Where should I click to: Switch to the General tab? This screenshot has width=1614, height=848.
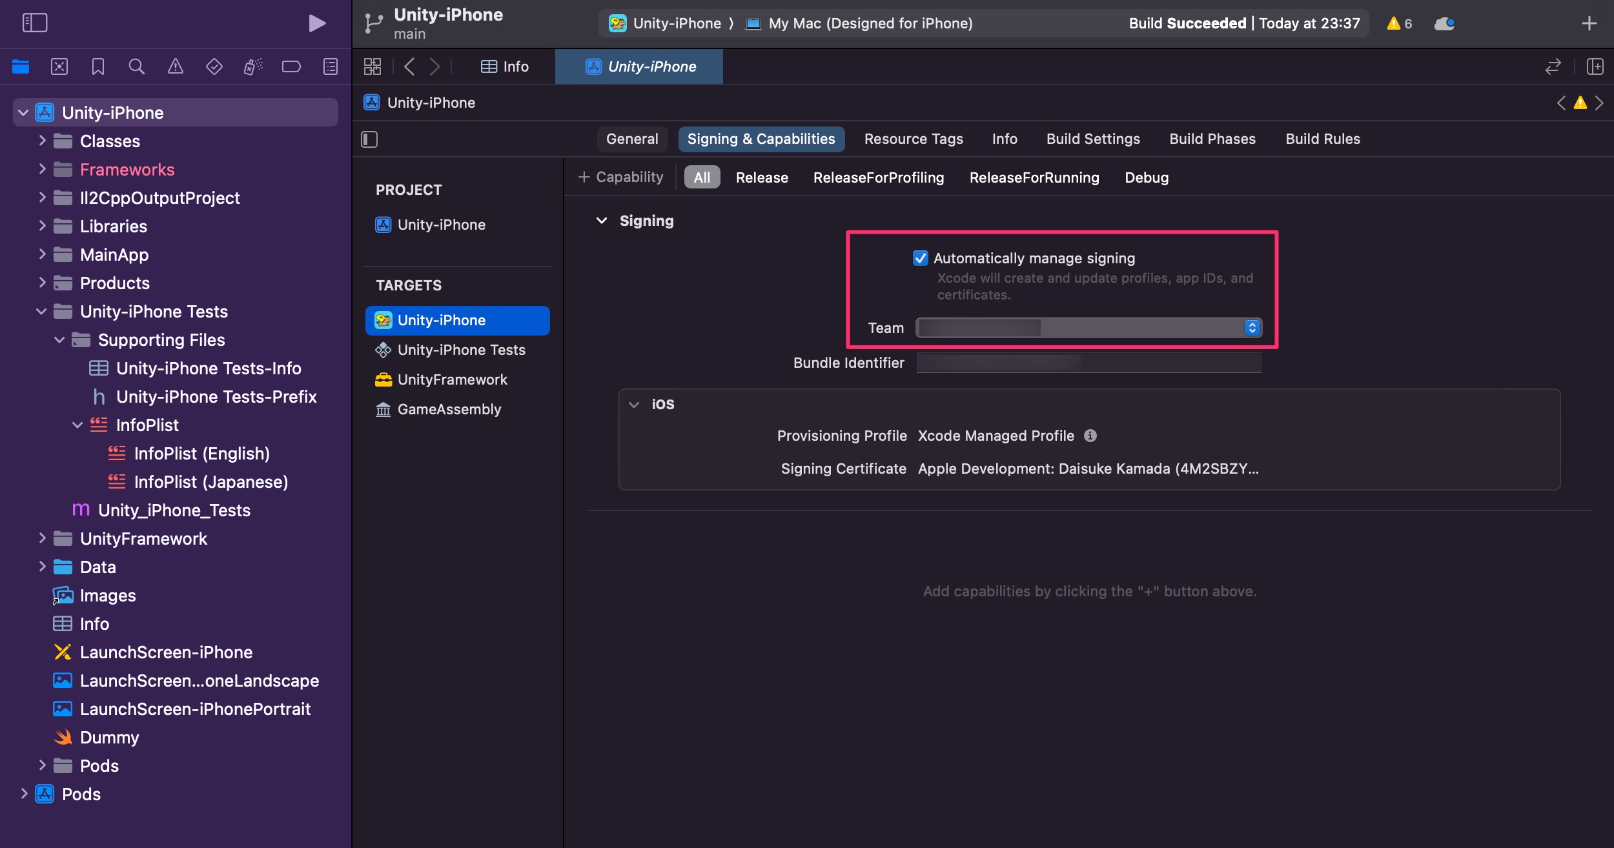632,139
